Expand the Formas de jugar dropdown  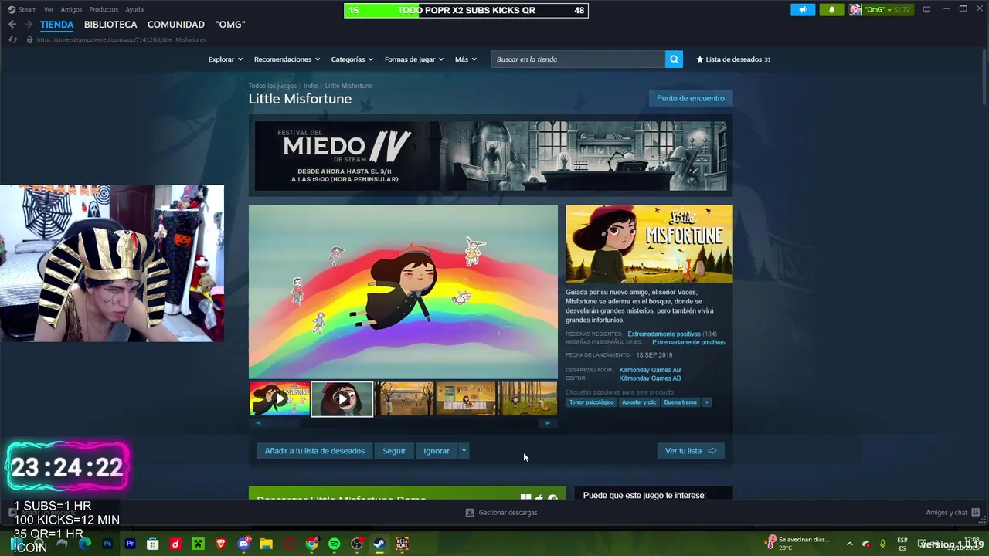coord(414,59)
